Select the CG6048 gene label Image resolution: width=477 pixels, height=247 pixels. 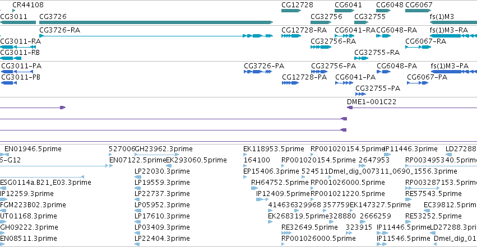[x=390, y=5]
